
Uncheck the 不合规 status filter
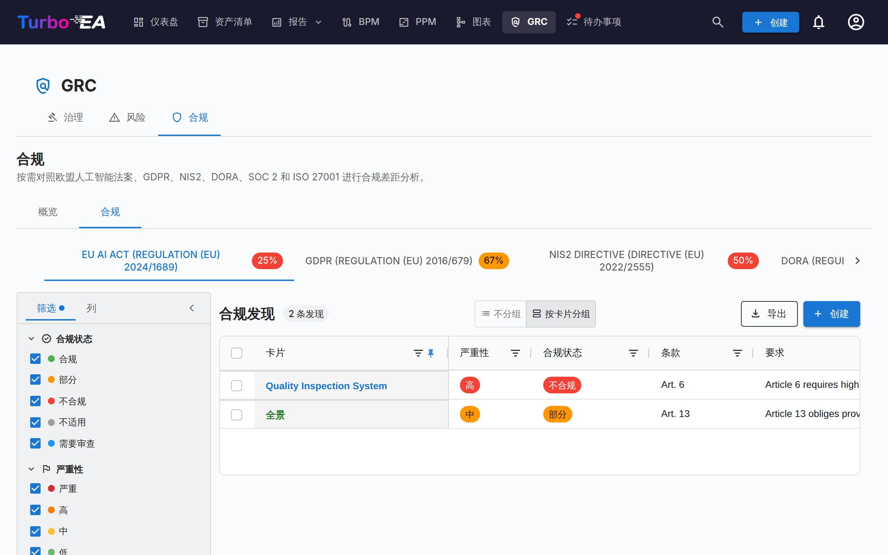(x=35, y=401)
